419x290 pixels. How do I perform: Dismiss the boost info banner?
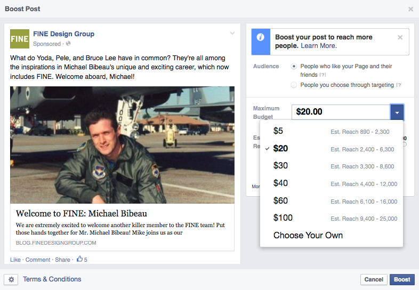[x=400, y=37]
